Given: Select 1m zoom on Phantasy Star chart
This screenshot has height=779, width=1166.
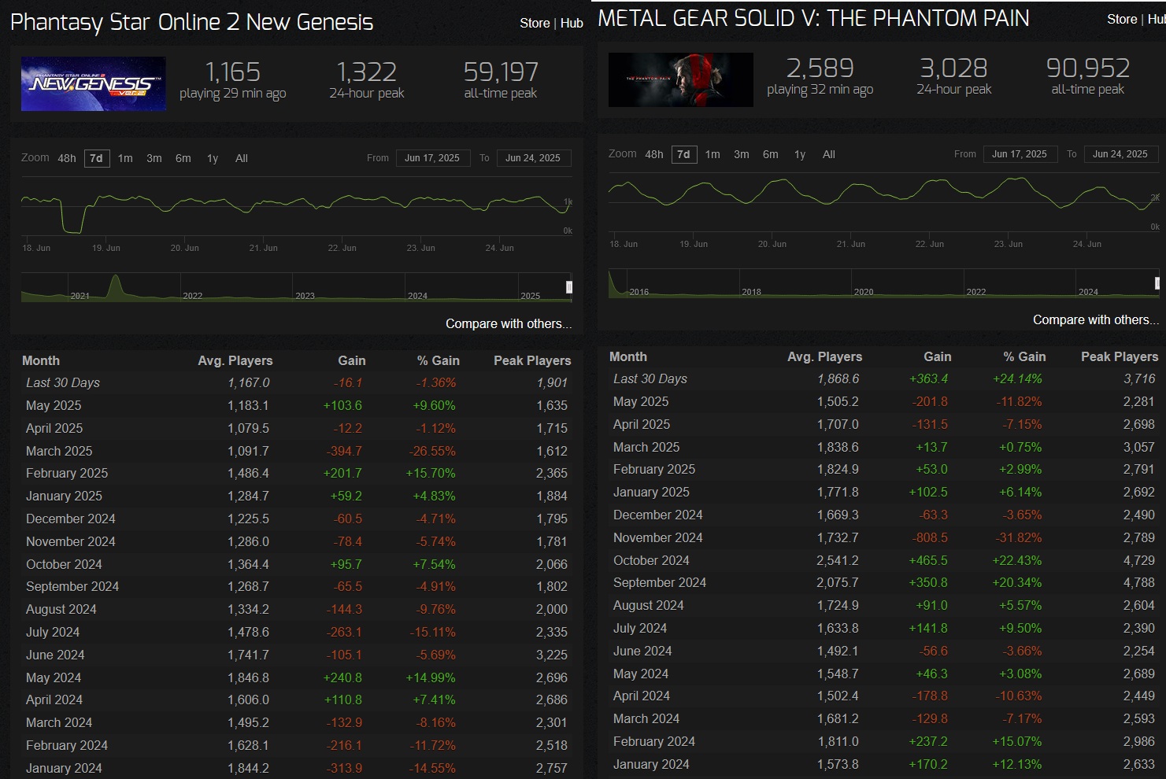Looking at the screenshot, I should point(125,158).
